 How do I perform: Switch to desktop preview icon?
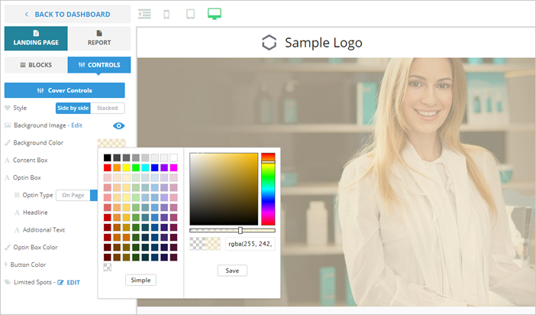pyautogui.click(x=215, y=14)
